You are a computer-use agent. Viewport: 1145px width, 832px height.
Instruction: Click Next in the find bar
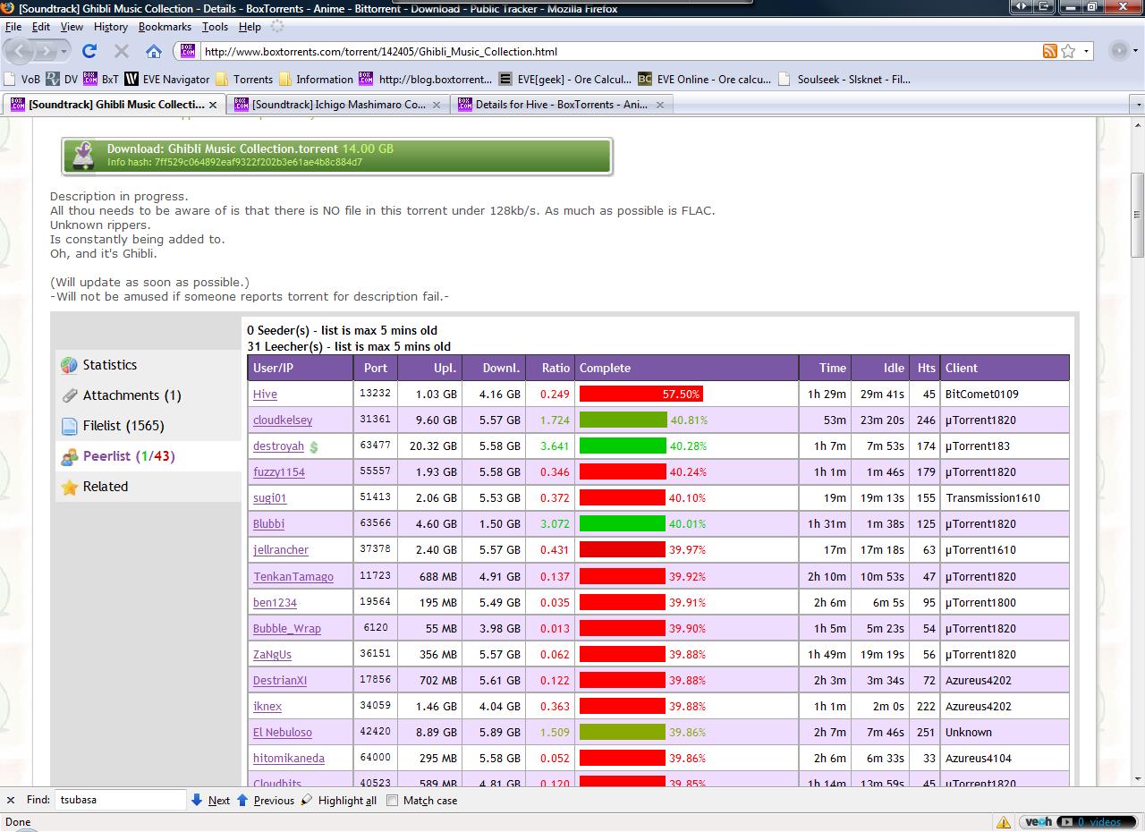click(211, 801)
